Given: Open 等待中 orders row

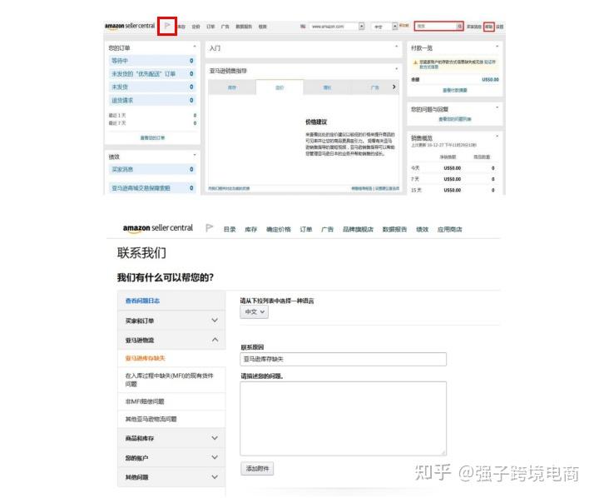Looking at the screenshot, I should (152, 61).
